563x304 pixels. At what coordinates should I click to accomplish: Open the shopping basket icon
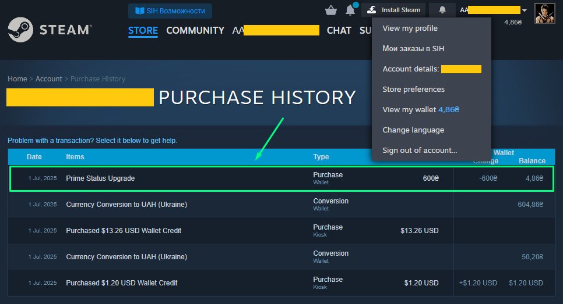click(330, 10)
